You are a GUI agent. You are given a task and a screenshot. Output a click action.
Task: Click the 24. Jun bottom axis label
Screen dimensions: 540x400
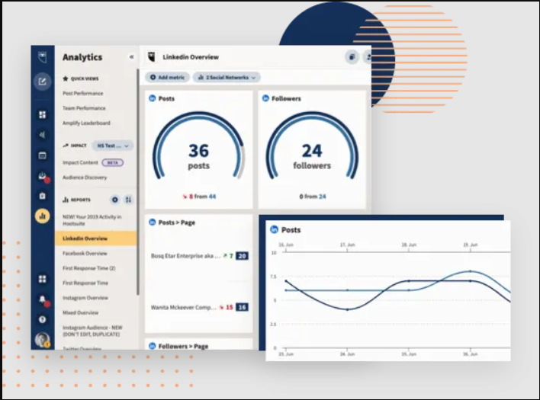tap(347, 354)
